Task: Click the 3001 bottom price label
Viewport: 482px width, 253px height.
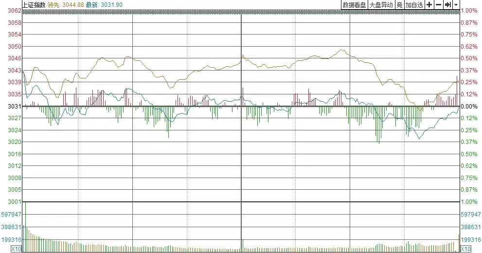Action: (15, 201)
